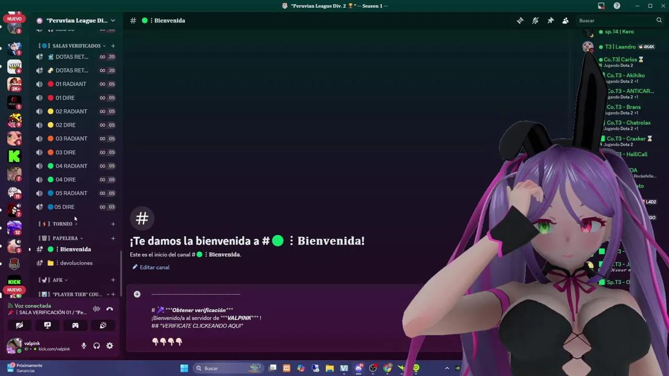Open valpink user avatar

tap(14, 346)
